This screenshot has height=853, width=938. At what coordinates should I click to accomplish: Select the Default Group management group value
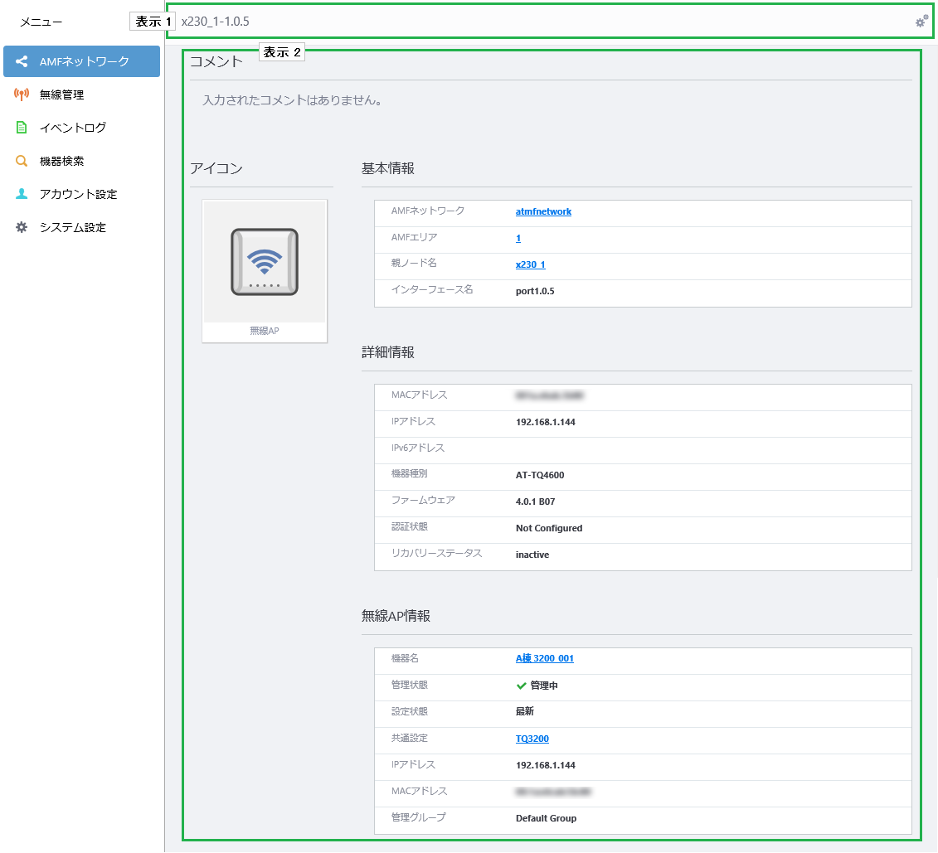pyautogui.click(x=546, y=818)
